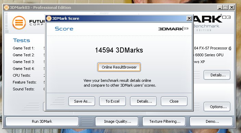
Task: Maximize the 3DMark03 main window
Action: (x=226, y=8)
